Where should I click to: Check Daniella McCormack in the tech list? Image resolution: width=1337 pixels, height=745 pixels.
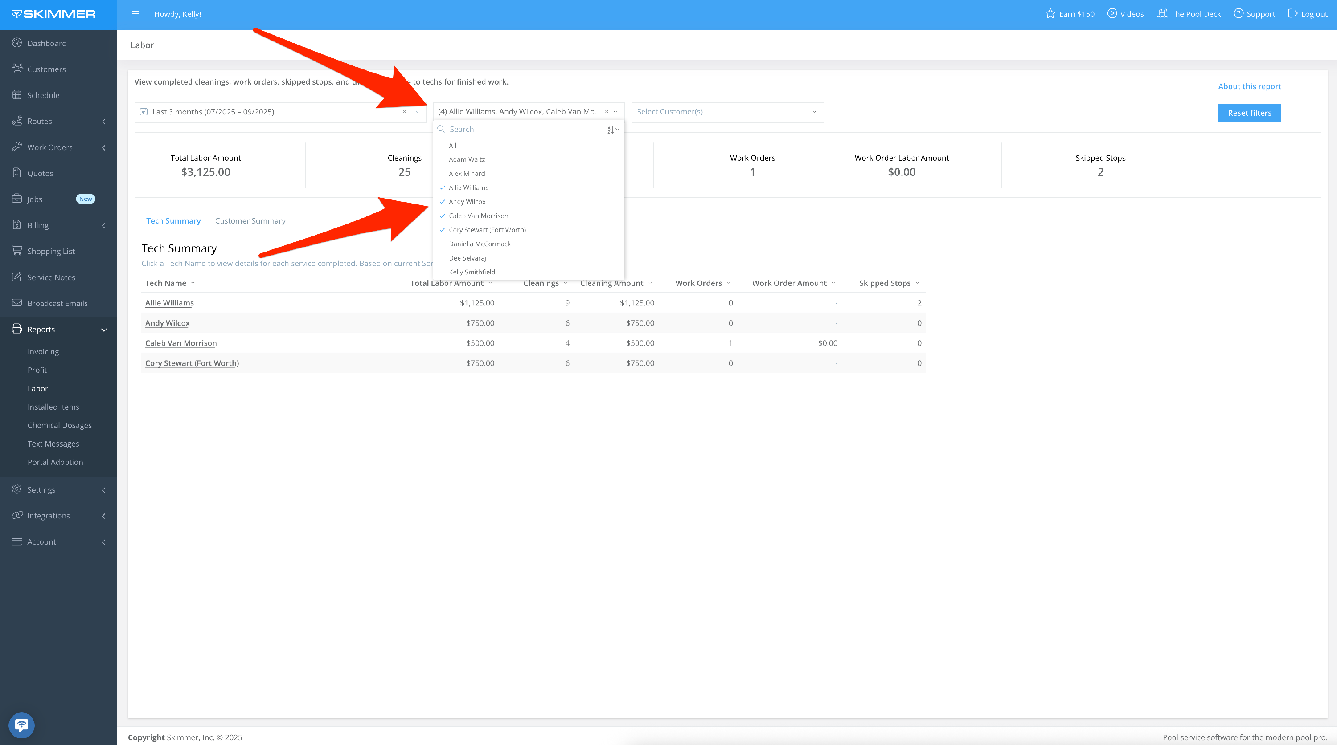pyautogui.click(x=479, y=244)
